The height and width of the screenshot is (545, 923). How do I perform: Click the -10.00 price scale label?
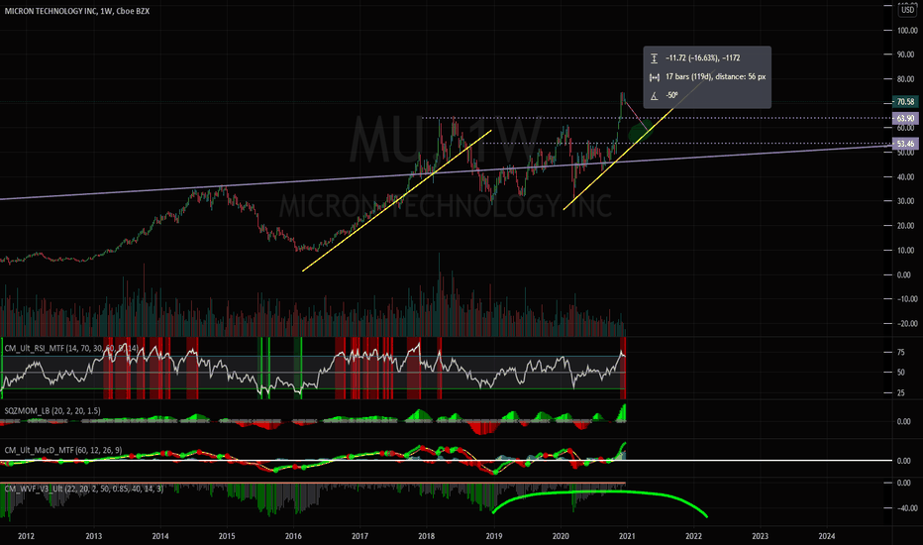(906, 299)
